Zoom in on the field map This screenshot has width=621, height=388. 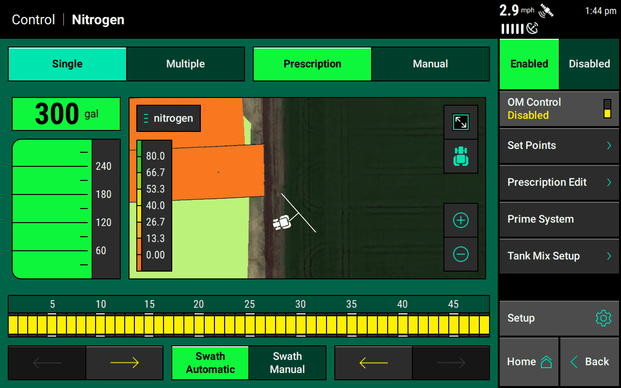pos(460,220)
